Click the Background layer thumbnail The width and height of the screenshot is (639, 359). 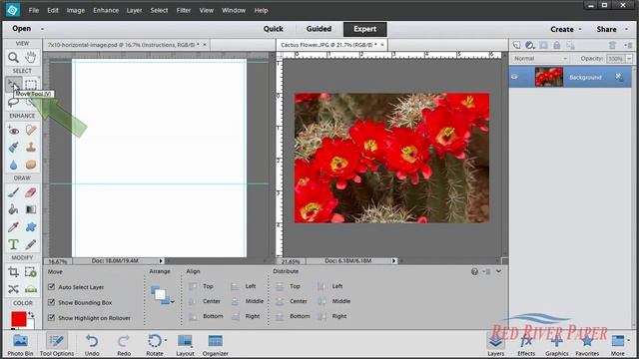point(549,77)
